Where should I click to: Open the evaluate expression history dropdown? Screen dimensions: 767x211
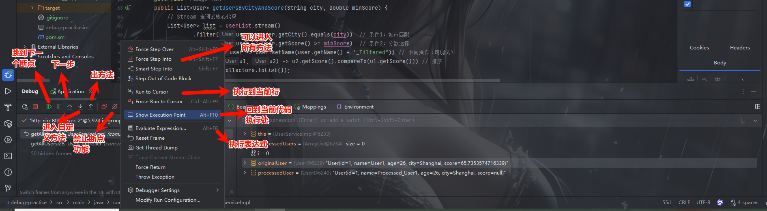pyautogui.click(x=755, y=121)
